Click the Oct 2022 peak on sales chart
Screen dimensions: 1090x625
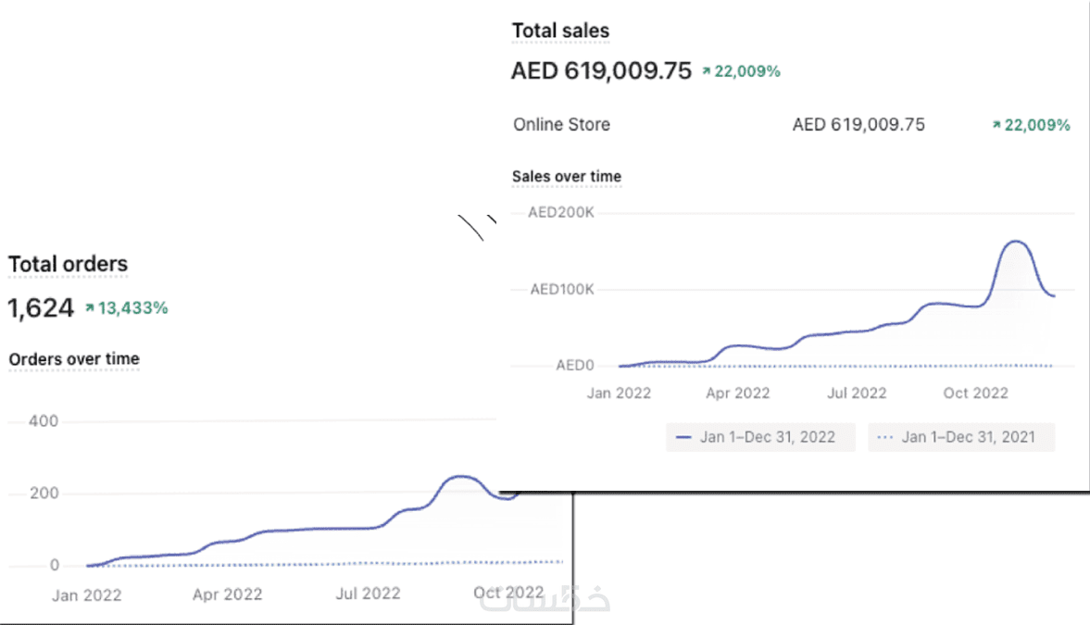click(1016, 242)
